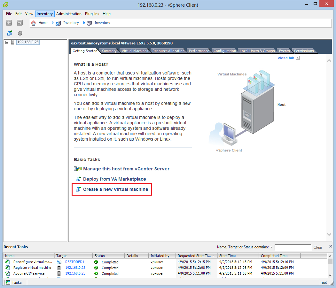Viewport: 336px width, 288px height.
Task: Click the RESTORED1 virtual machine target icon
Action: [x=59, y=262]
